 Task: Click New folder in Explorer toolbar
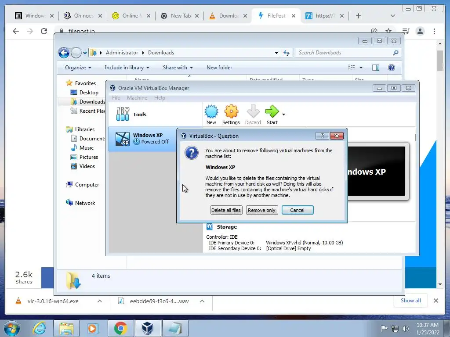point(219,68)
